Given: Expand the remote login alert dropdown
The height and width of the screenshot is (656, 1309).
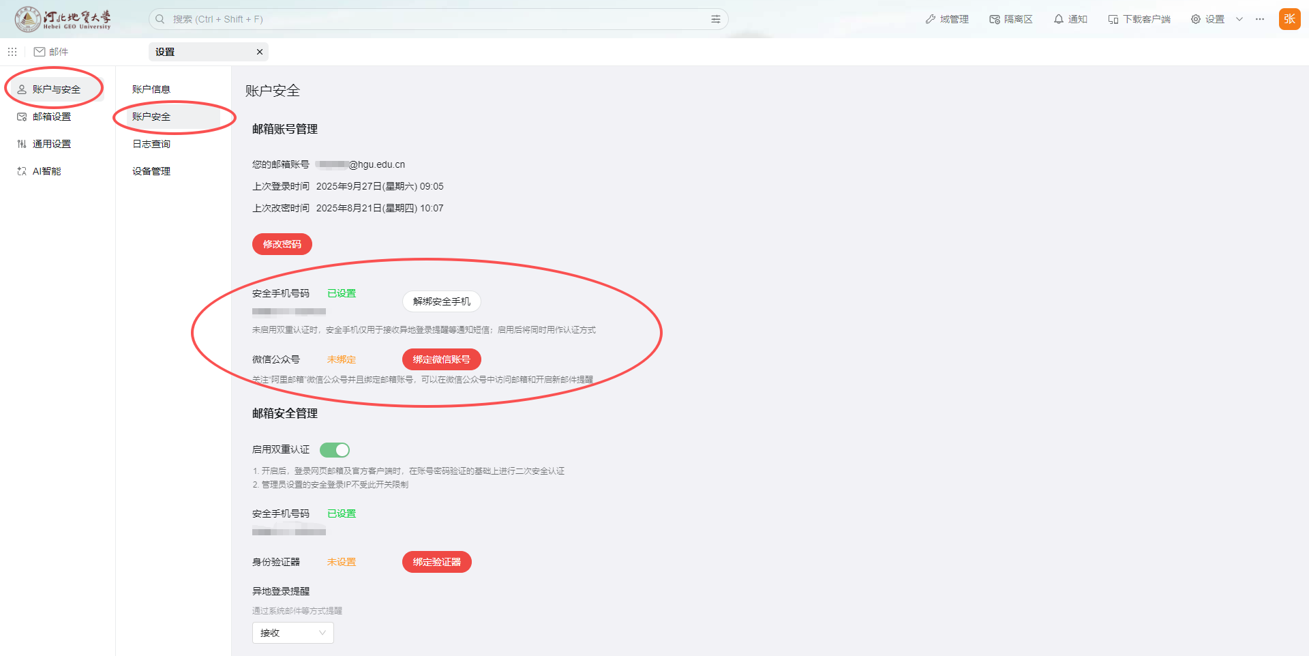Looking at the screenshot, I should [293, 633].
